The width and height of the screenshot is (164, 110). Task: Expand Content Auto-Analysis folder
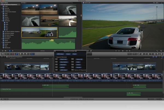pyautogui.click(x=2, y=12)
